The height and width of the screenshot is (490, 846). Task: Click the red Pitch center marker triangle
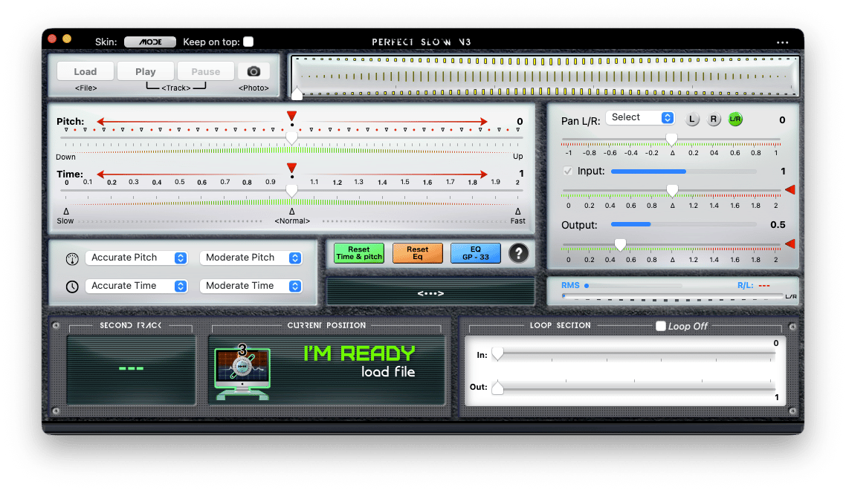coord(292,116)
